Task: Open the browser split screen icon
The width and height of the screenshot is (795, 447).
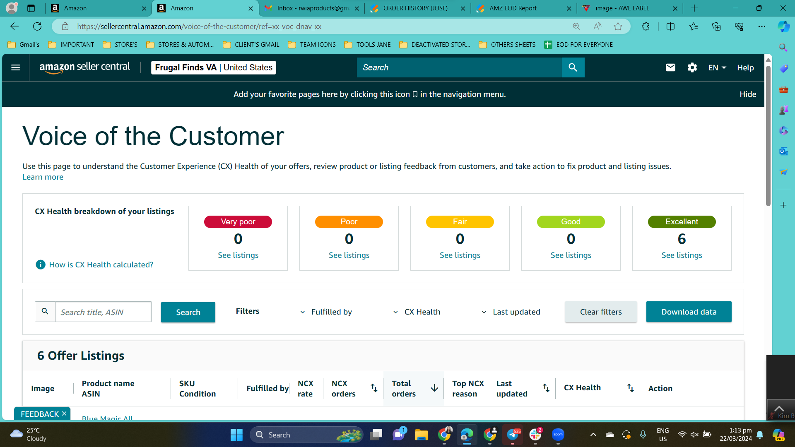Action: (x=670, y=26)
